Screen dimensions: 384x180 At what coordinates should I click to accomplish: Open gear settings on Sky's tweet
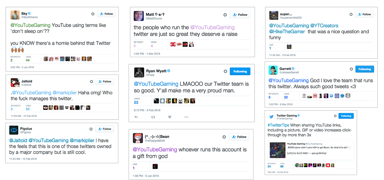[93, 14]
